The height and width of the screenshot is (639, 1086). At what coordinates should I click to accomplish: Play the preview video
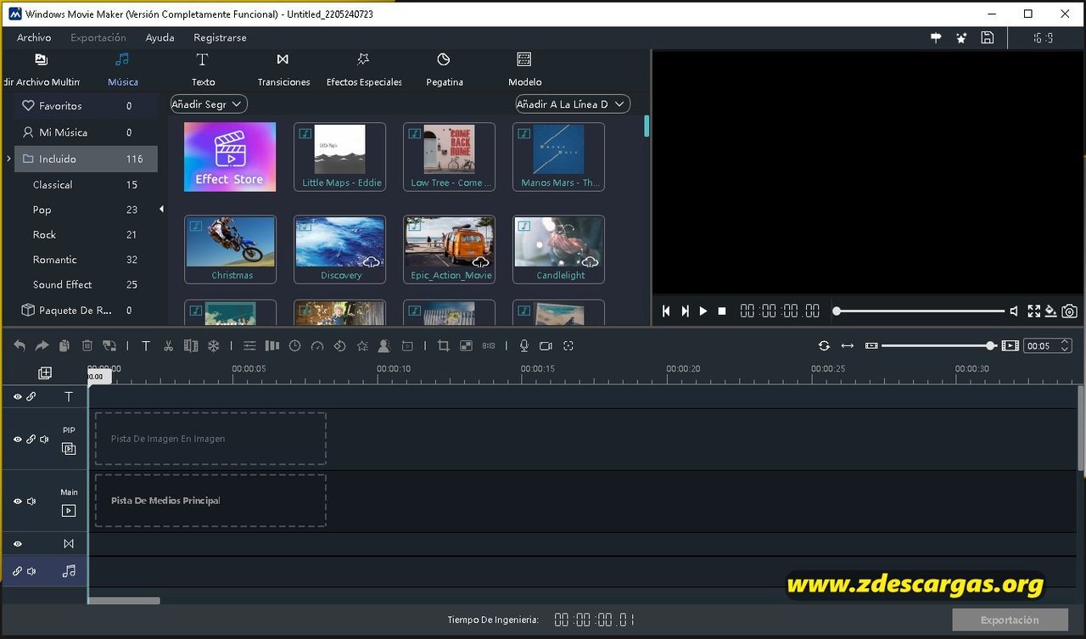703,311
